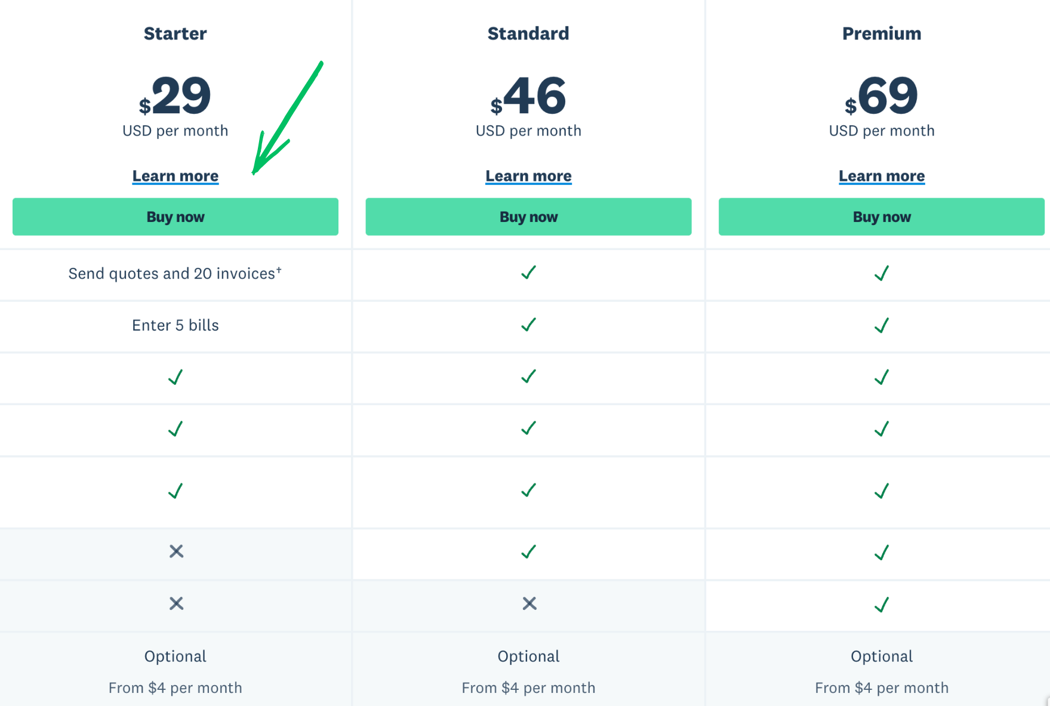
Task: Click the Optional label in the Standard column
Action: pos(528,656)
